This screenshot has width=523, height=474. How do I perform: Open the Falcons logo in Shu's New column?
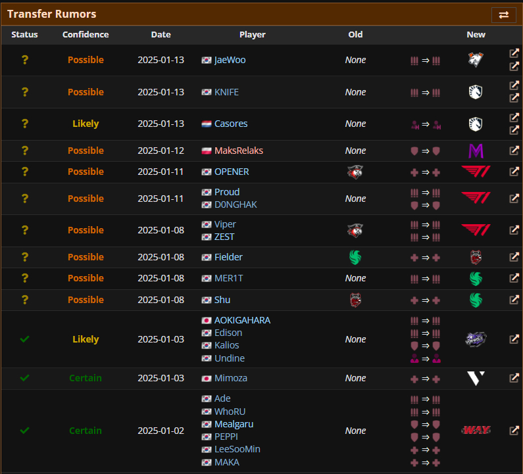pyautogui.click(x=476, y=300)
